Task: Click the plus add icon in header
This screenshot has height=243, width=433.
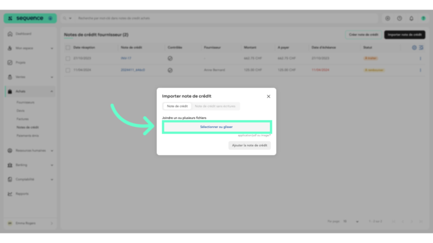Action: point(388,18)
